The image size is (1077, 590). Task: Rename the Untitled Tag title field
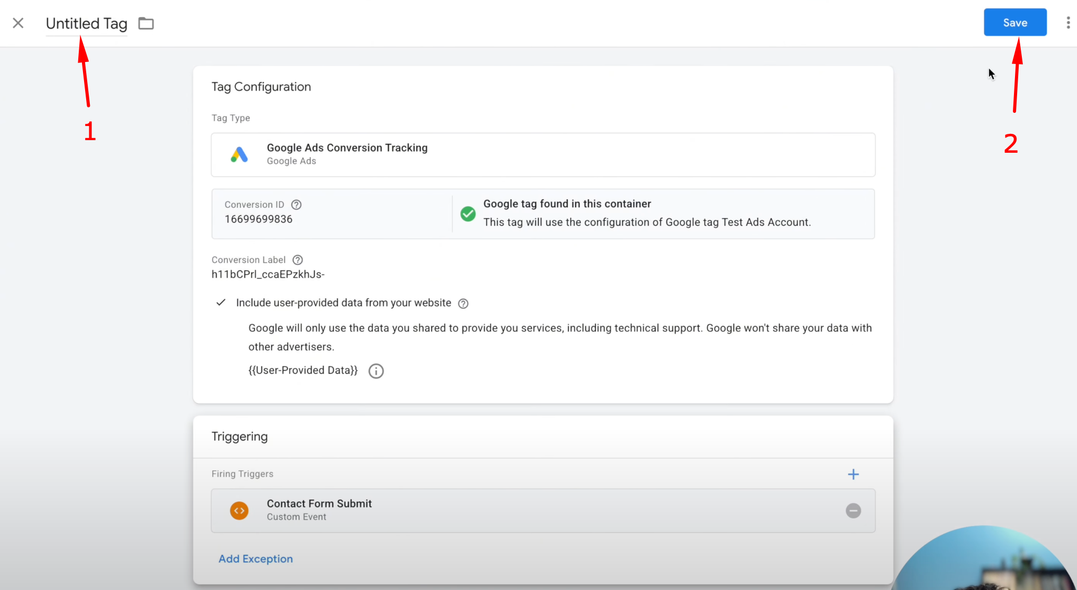[87, 24]
